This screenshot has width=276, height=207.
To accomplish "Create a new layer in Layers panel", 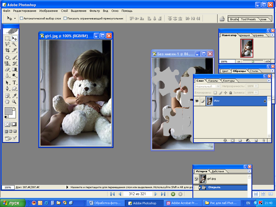I will pos(256,140).
